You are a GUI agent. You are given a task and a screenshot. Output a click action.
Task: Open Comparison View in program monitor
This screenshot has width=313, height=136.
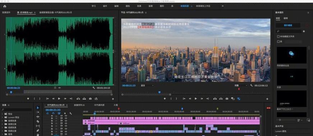tap(233, 99)
